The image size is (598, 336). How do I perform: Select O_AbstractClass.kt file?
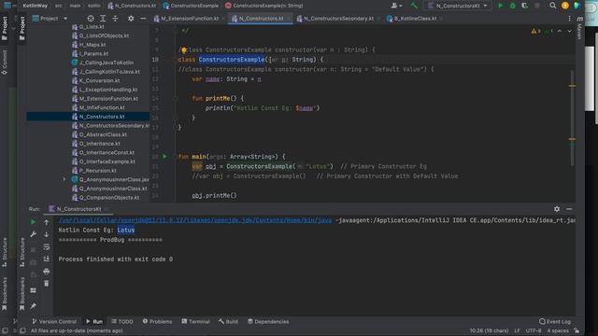tap(103, 134)
